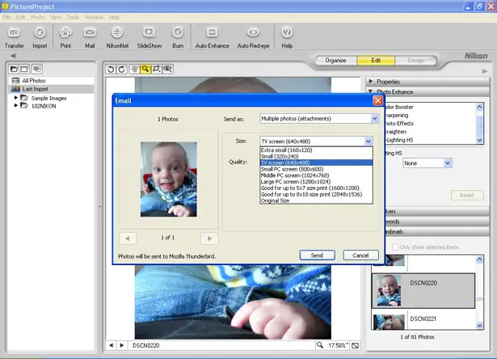This screenshot has height=359, width=497.
Task: Collapse the left panel with small arrow
Action: [x=13, y=56]
